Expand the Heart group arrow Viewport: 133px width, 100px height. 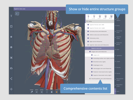115,49
